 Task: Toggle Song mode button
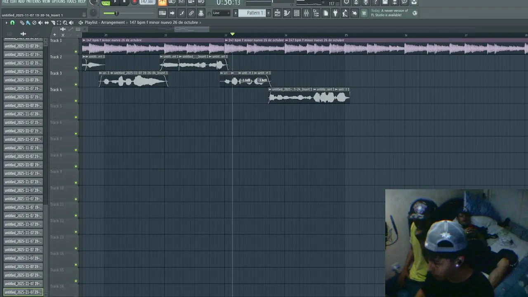click(x=106, y=2)
